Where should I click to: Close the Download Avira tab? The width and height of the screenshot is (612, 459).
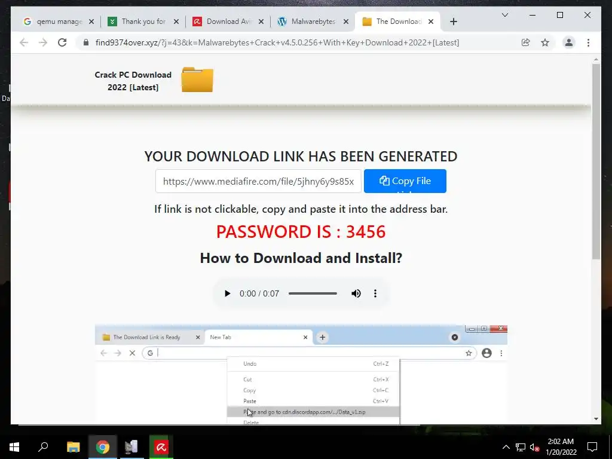[261, 22]
